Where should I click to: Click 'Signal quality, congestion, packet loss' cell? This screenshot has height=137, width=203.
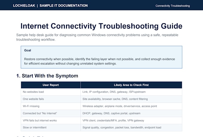pos(131,127)
